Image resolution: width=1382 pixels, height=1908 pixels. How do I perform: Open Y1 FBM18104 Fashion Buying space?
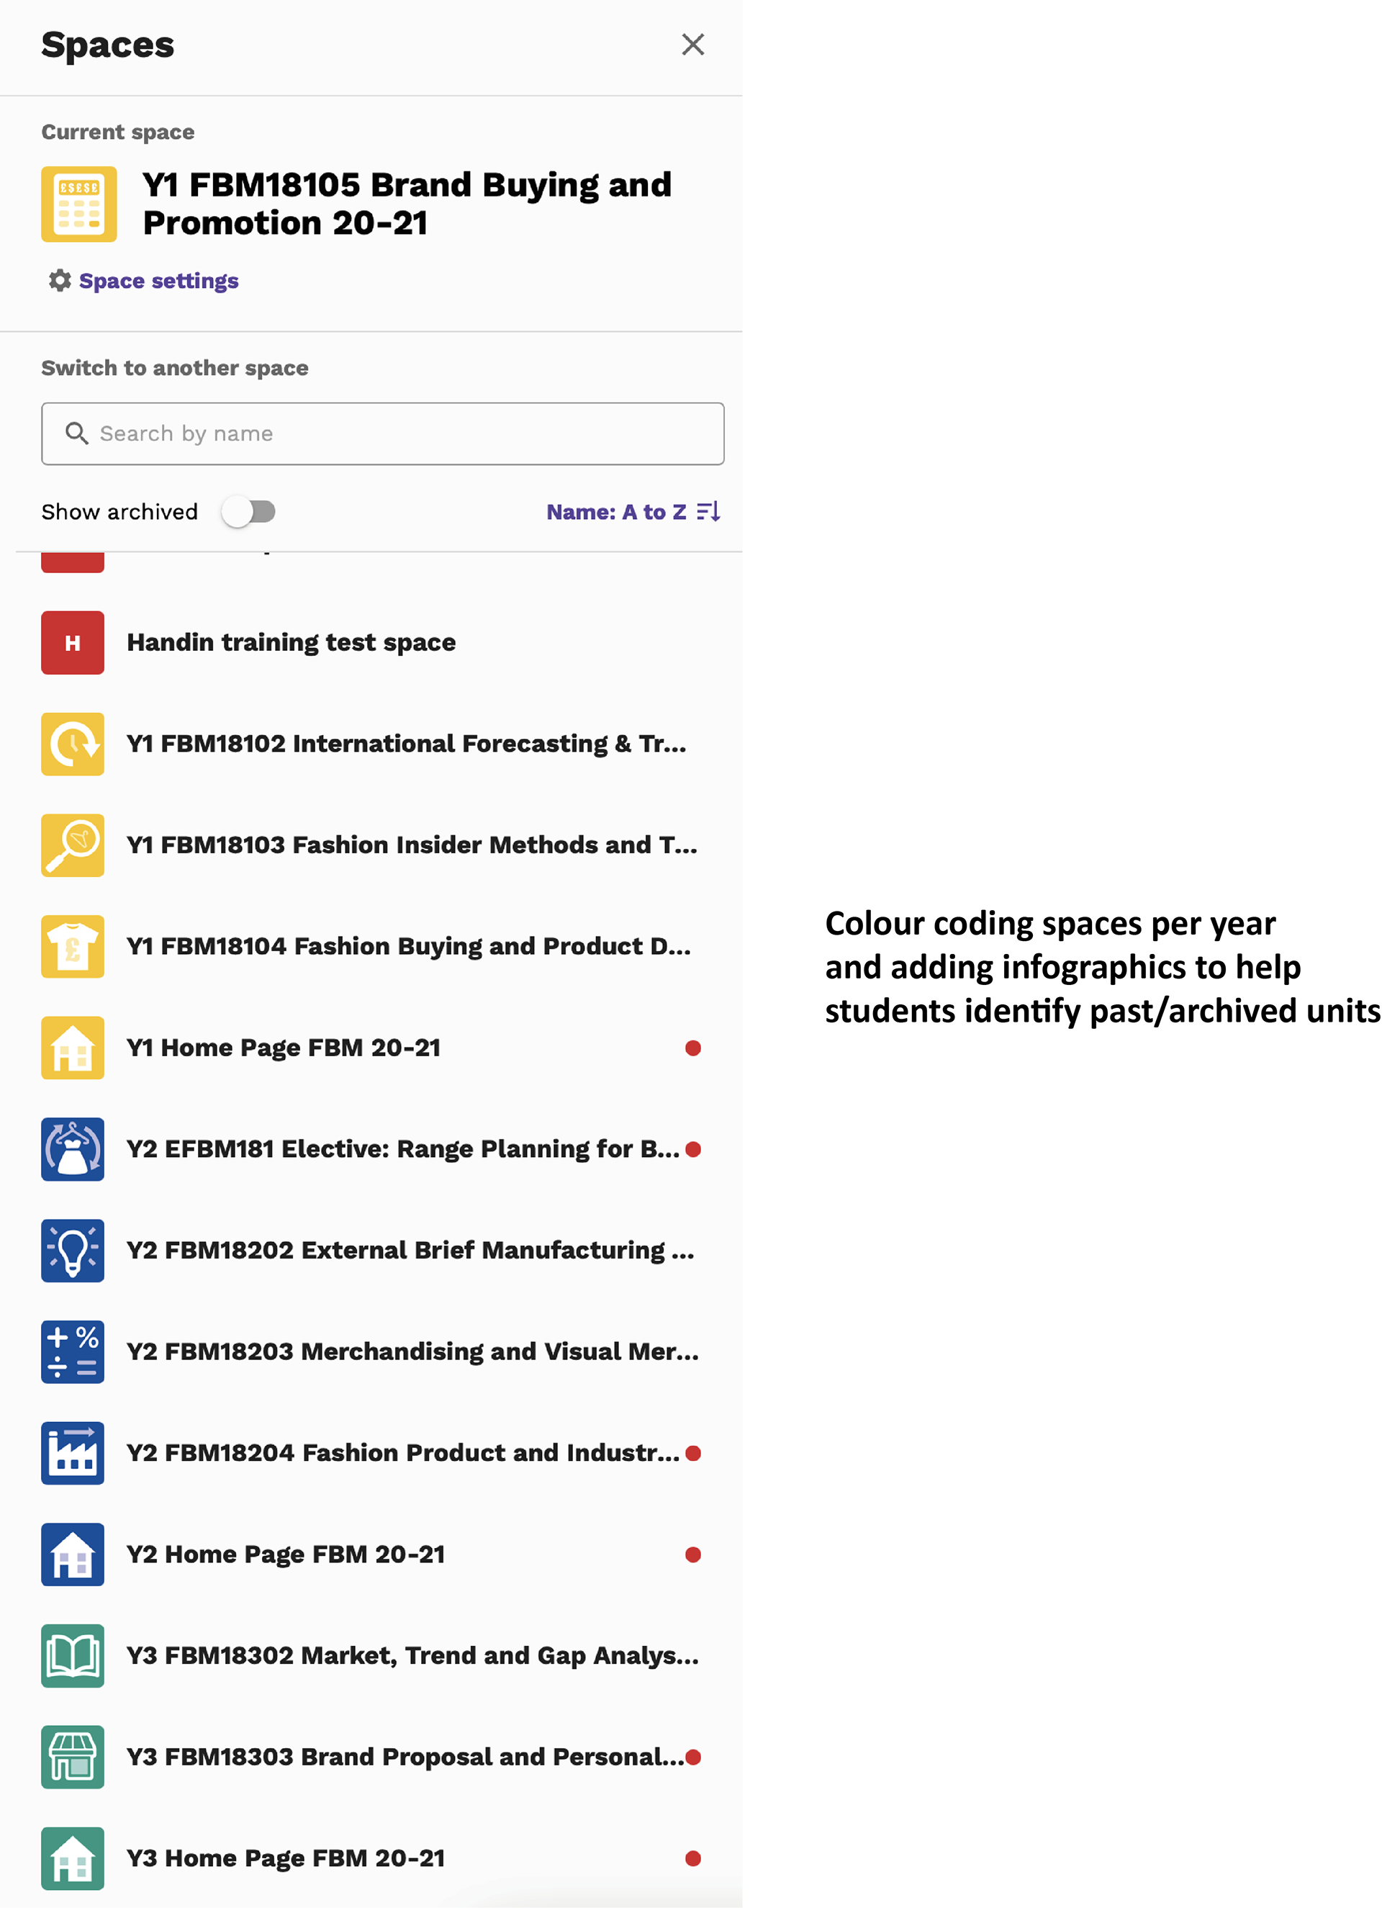point(409,946)
